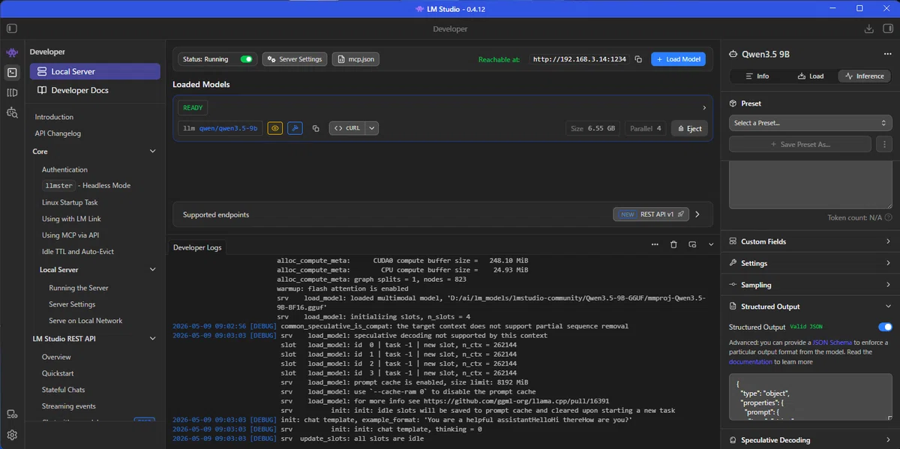The width and height of the screenshot is (900, 449).
Task: Copy the qwen/qwen3.5-9b model identifier
Action: [x=316, y=128]
